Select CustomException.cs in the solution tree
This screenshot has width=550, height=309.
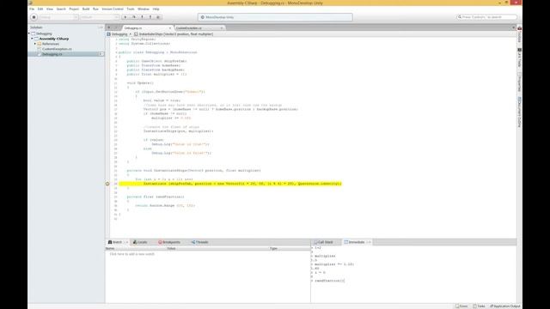click(x=57, y=49)
